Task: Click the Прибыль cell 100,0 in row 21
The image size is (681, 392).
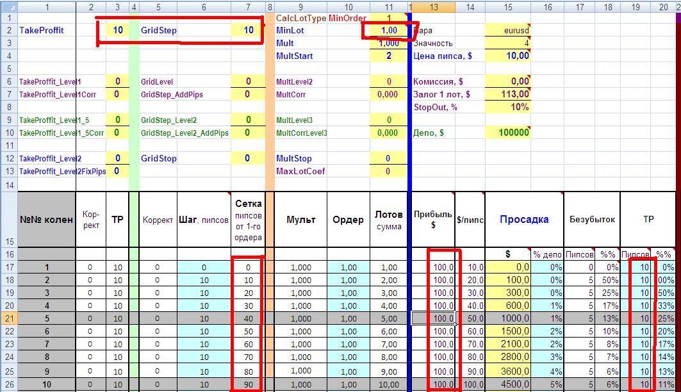Action: (x=433, y=318)
